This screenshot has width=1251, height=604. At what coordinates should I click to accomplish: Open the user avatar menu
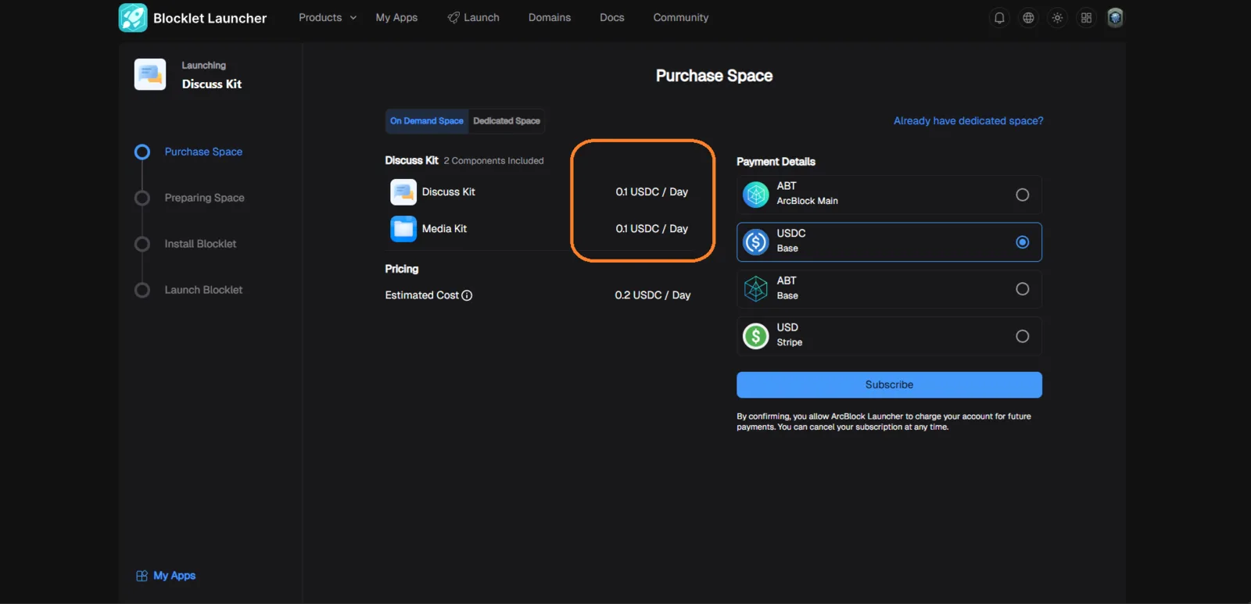[1115, 18]
